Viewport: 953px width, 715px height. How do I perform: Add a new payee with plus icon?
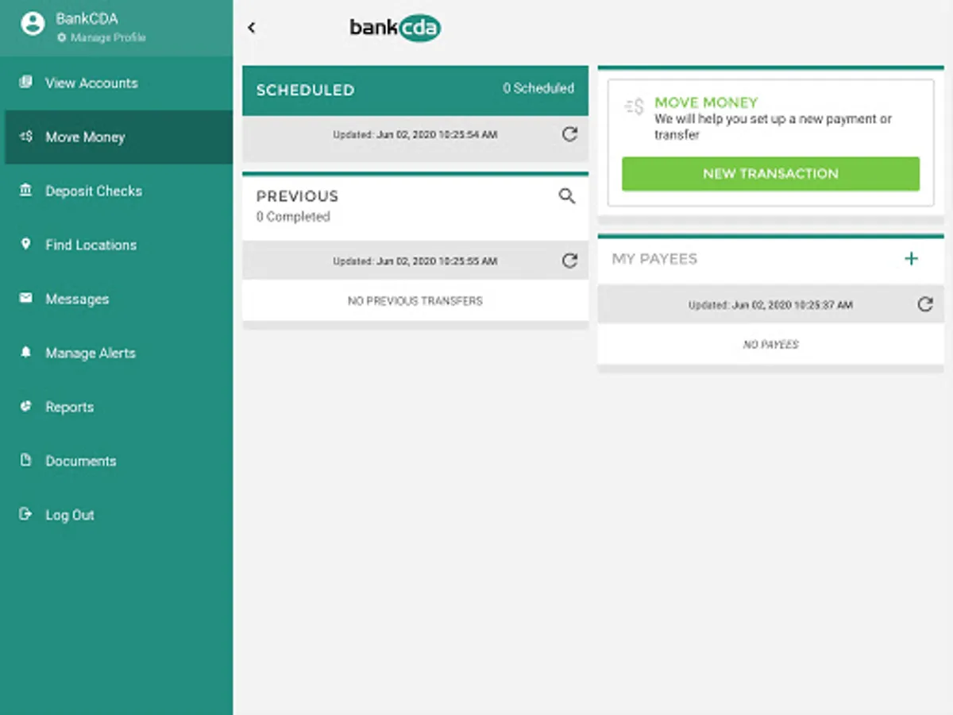click(x=911, y=258)
